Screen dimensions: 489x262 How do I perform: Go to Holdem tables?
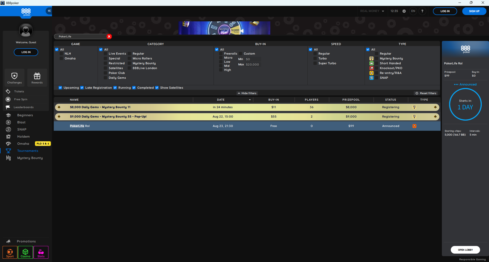(23, 137)
